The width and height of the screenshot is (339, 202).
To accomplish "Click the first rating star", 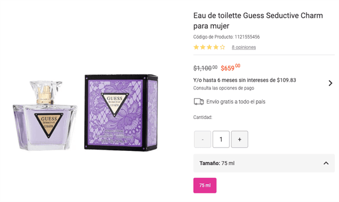I will (196, 47).
